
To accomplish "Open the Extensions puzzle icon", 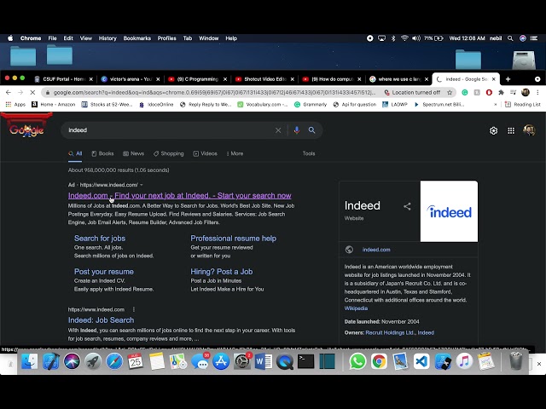I will pos(501,93).
